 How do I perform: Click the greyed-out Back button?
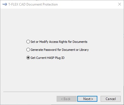coord(67,99)
